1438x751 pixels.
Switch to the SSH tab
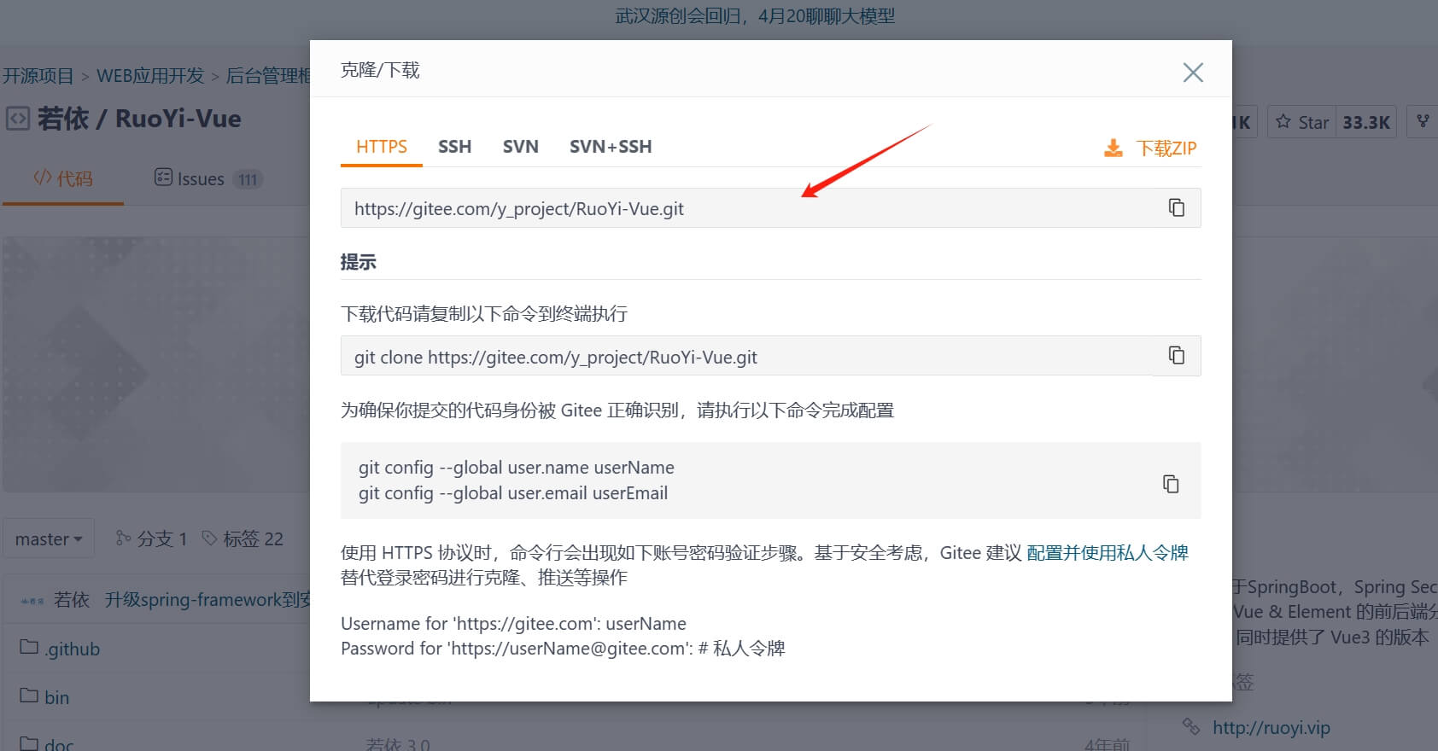pos(454,147)
